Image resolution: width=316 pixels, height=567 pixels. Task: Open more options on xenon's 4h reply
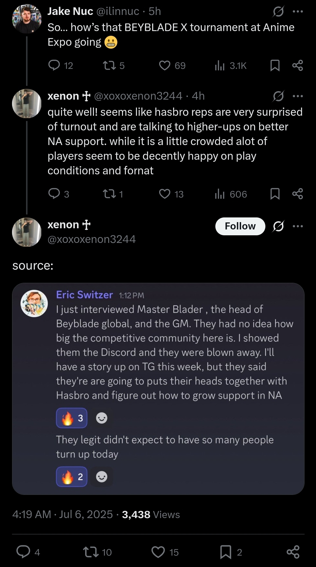click(x=298, y=96)
